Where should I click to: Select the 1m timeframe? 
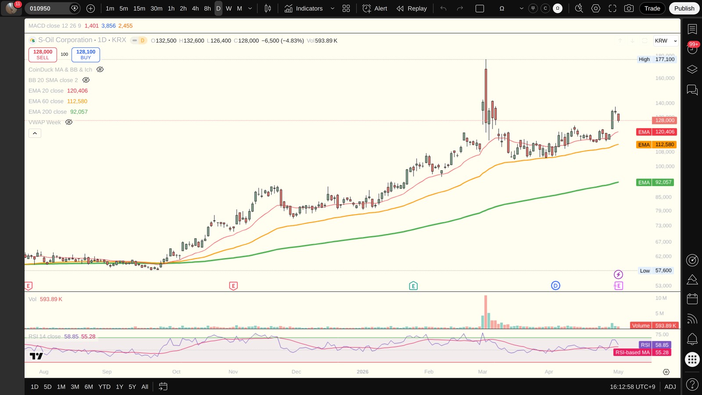click(110, 8)
